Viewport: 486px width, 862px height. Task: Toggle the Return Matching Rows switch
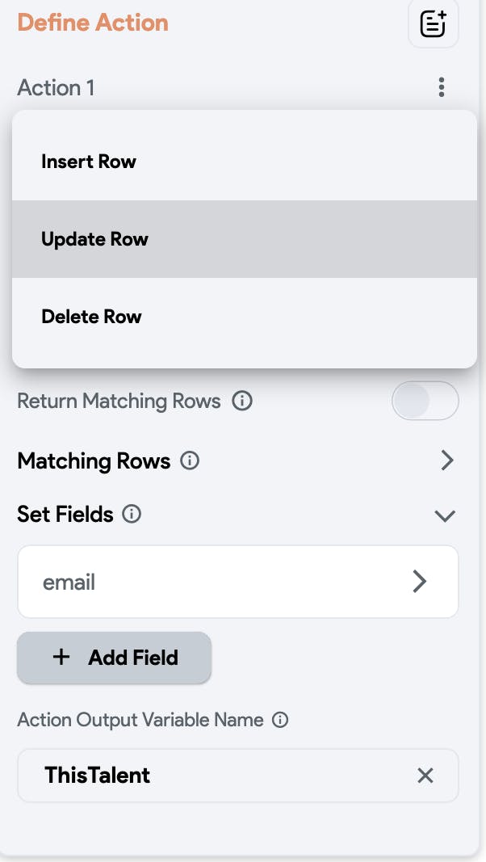tap(425, 402)
